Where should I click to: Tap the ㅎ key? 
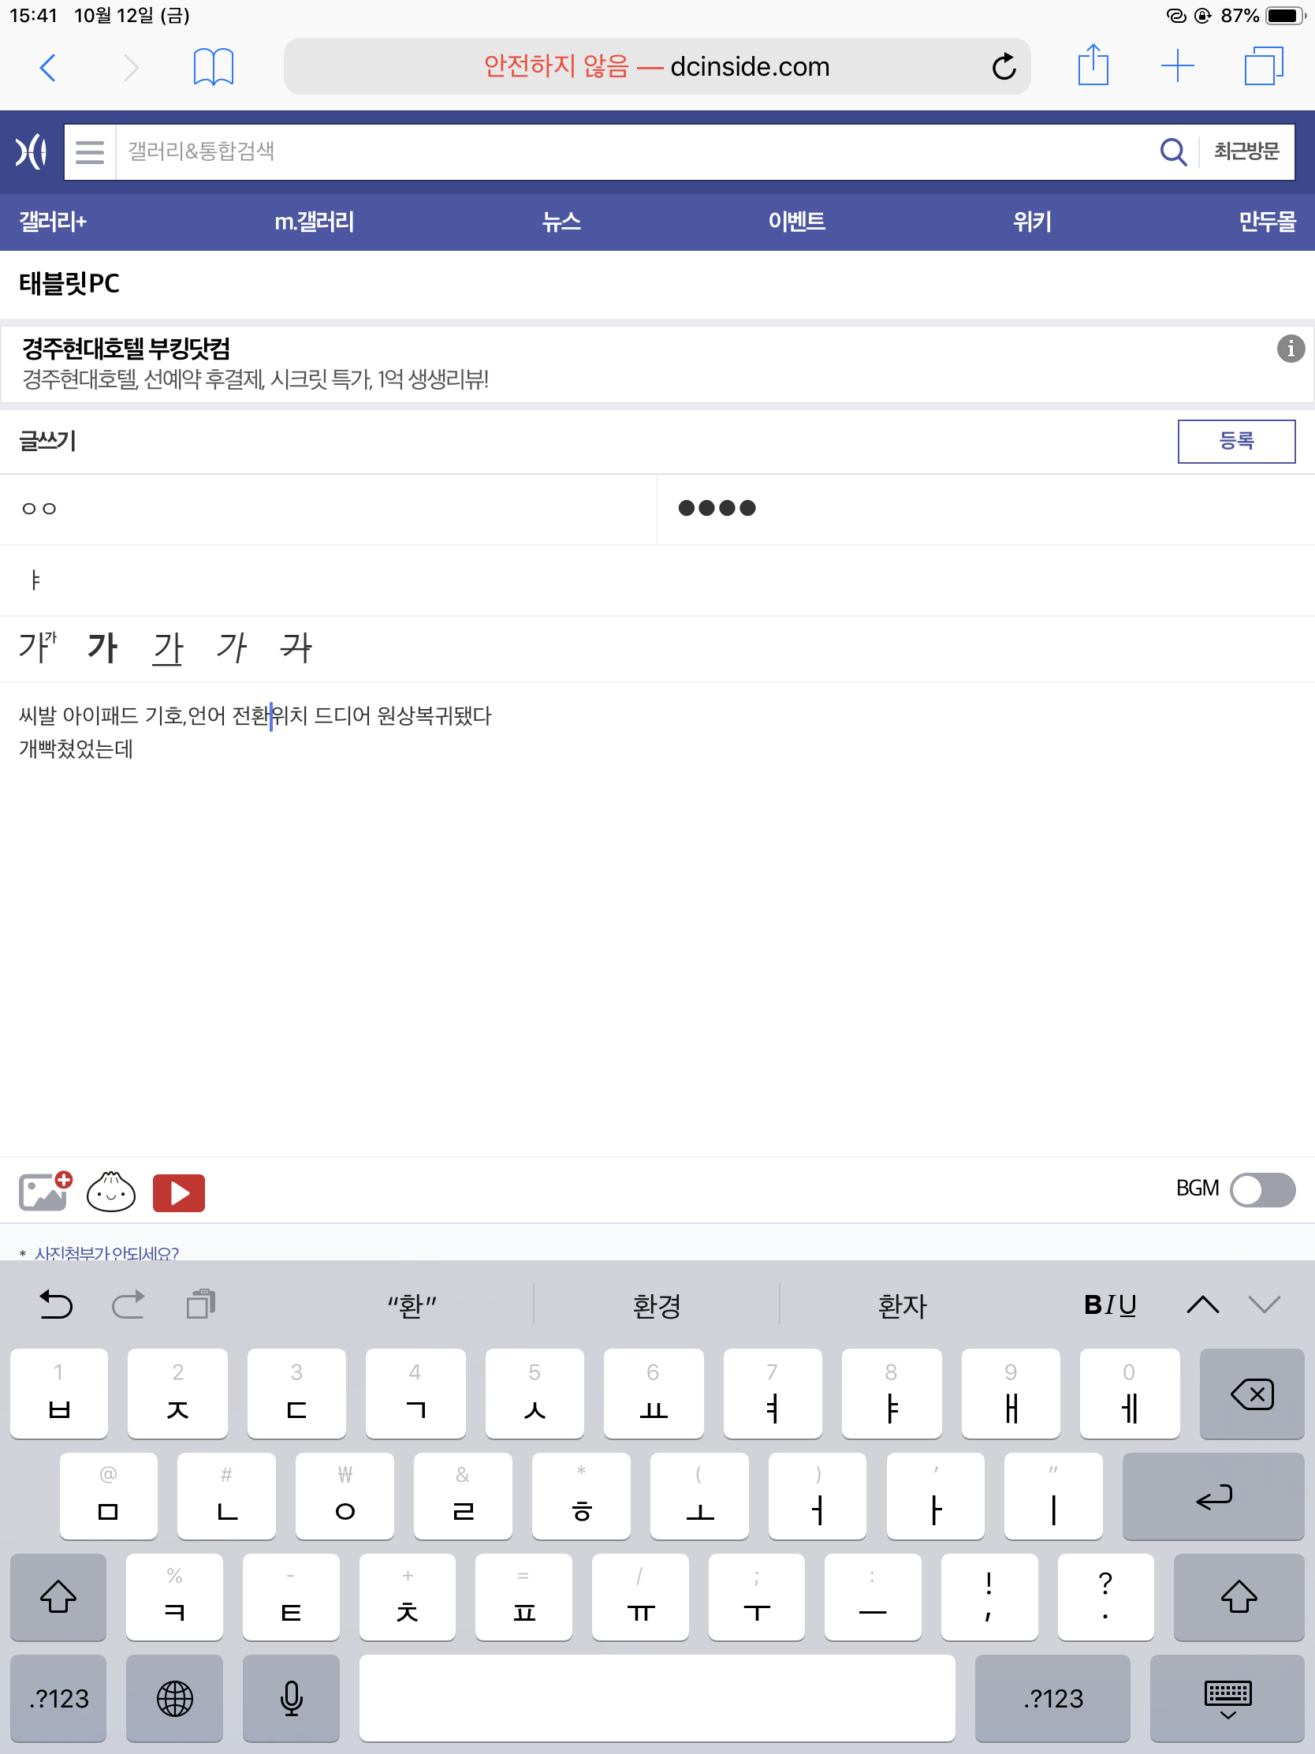pos(581,1495)
